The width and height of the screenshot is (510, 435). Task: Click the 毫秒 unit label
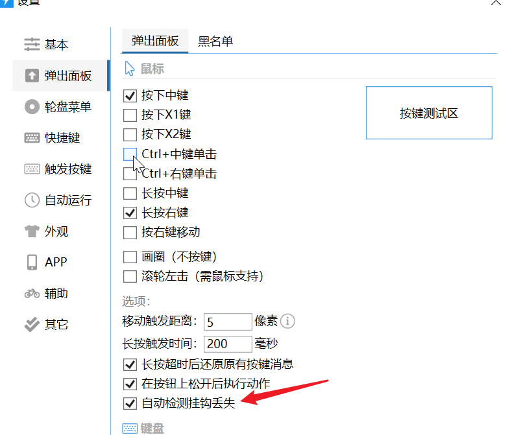pos(266,344)
